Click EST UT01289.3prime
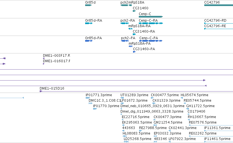Image resolution: width=233 pixels, height=143 pixels. 122,98
